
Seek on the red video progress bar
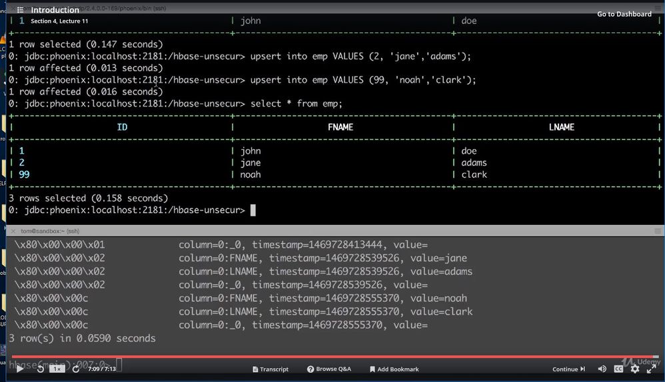(333, 357)
